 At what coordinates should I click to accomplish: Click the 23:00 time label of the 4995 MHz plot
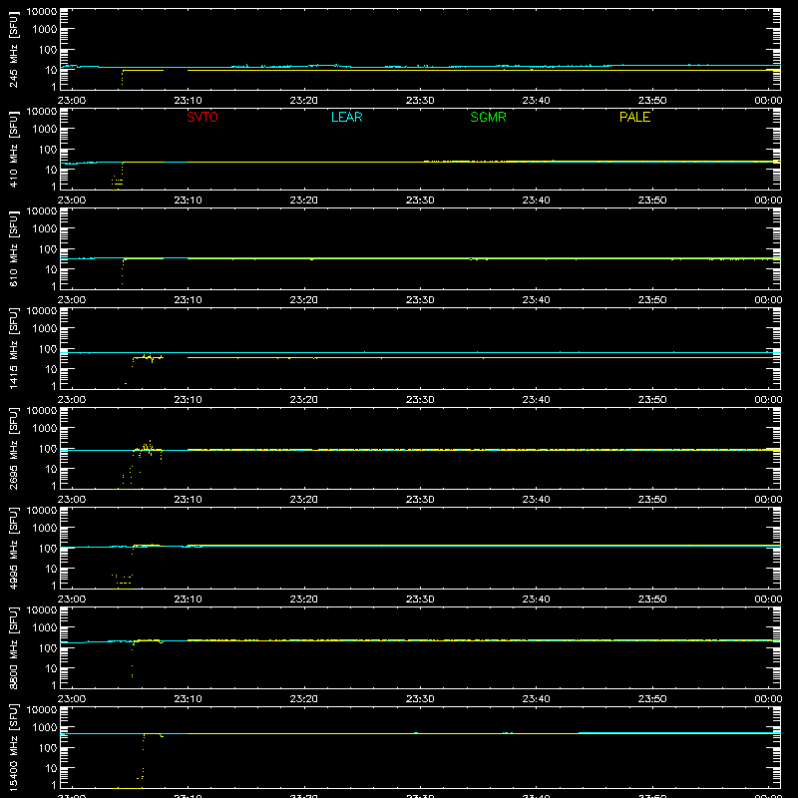click(72, 599)
